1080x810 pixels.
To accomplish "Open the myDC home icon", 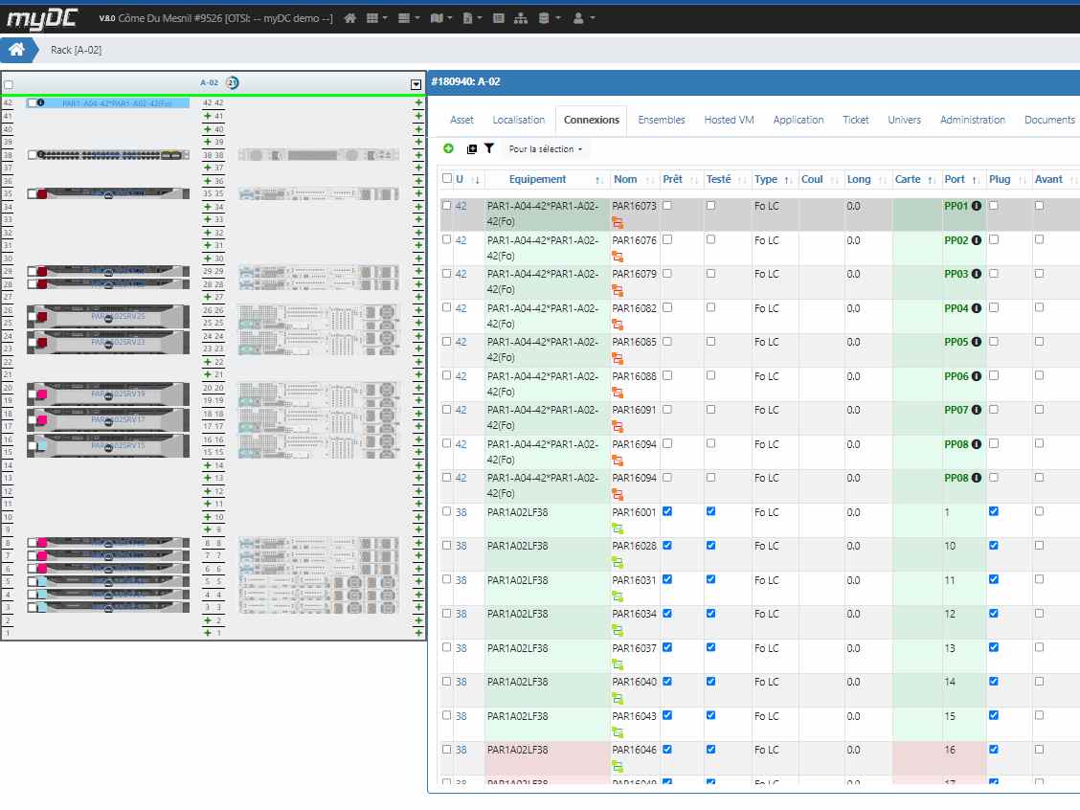I will [349, 17].
